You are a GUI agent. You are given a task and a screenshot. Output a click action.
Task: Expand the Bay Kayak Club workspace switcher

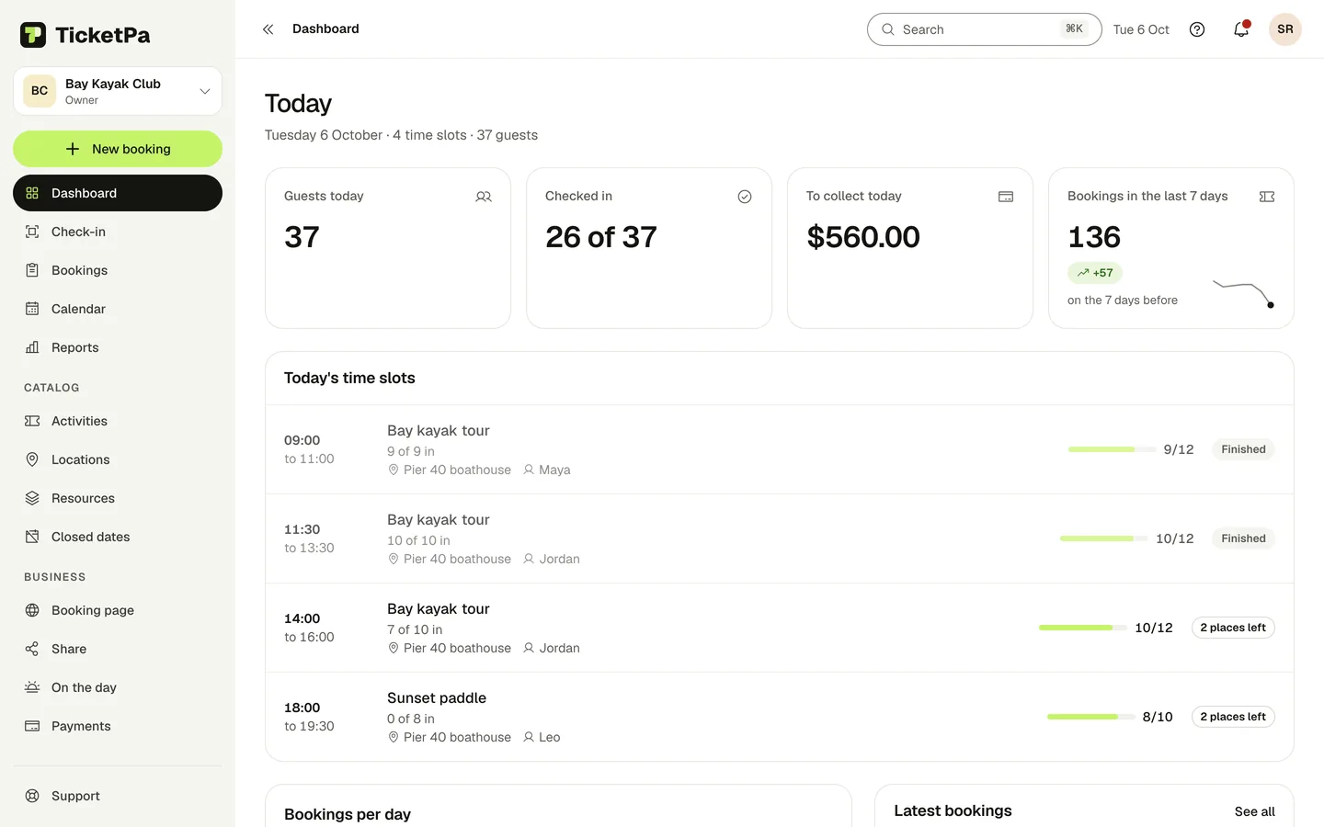click(118, 91)
